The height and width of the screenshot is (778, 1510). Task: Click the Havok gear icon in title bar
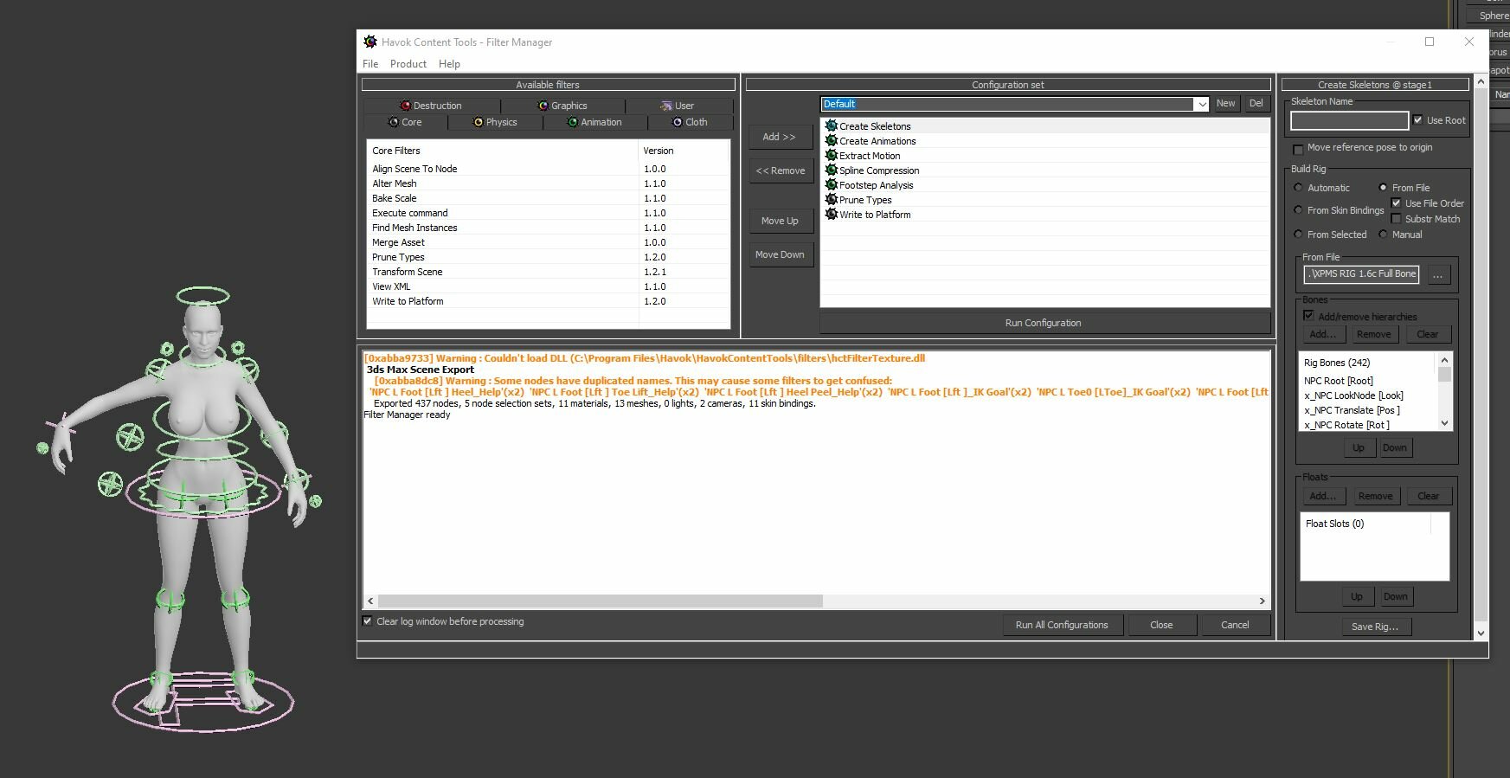tap(370, 42)
